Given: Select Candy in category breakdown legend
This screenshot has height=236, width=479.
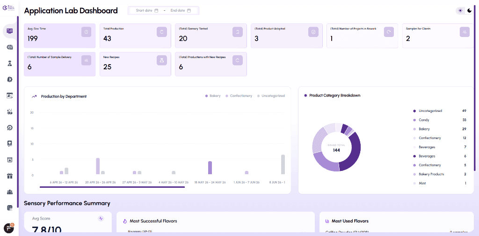Looking at the screenshot, I should [x=440, y=120].
